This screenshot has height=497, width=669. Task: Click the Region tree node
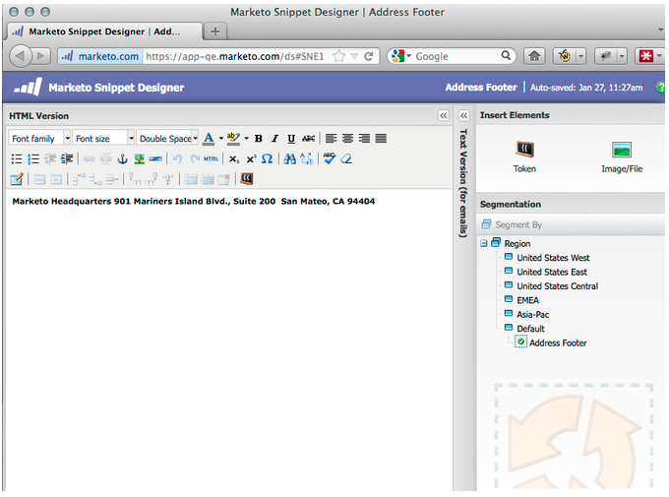(x=517, y=243)
